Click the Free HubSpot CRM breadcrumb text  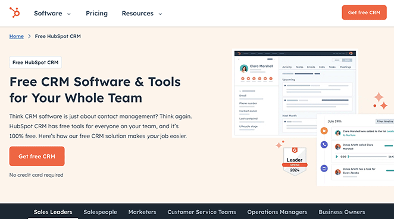click(58, 36)
